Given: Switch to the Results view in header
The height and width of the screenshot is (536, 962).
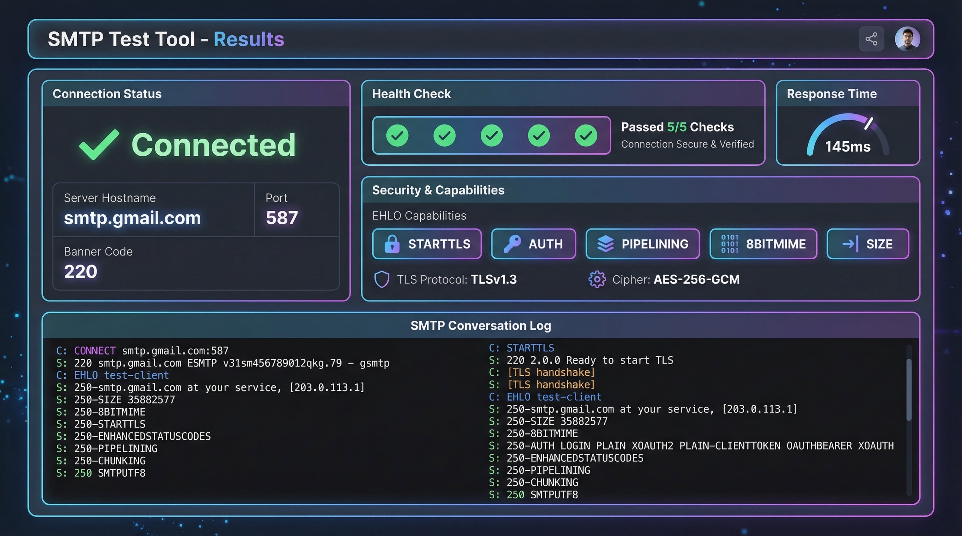Looking at the screenshot, I should [x=249, y=38].
